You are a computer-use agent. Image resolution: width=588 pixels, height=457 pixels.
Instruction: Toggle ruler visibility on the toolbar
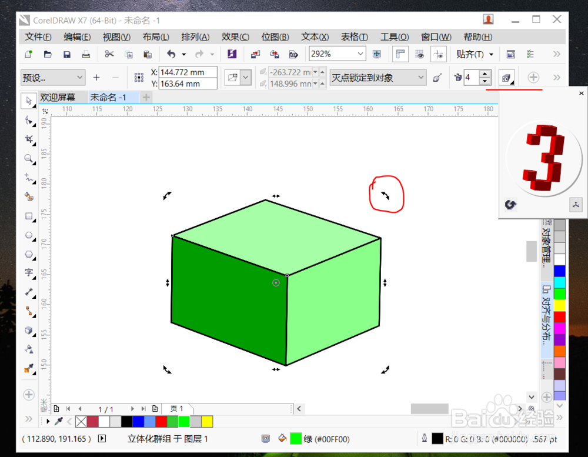click(x=400, y=54)
